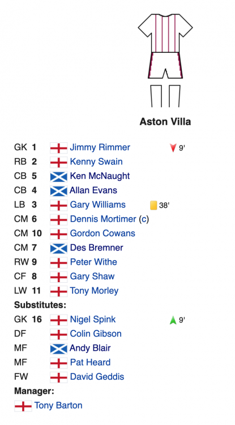Click the Tony Morley link
The height and width of the screenshot is (425, 235).
click(x=94, y=291)
